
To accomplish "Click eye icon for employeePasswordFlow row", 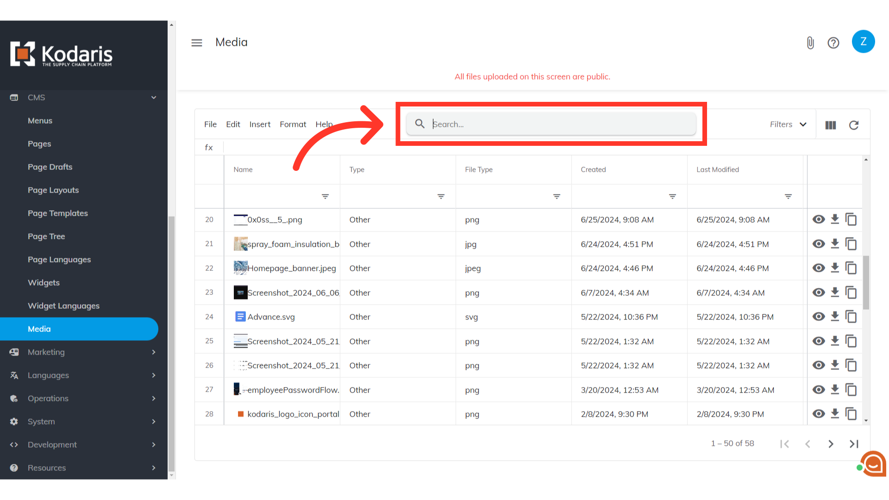I will (x=819, y=390).
